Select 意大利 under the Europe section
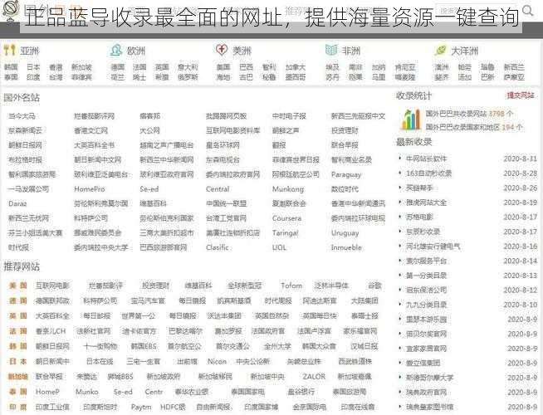 pyautogui.click(x=188, y=67)
